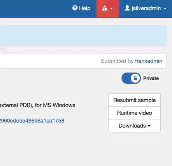Viewport: 172px width, 166px height.
Task: Click the 'Submitted by' panel text
Action: 117,61
